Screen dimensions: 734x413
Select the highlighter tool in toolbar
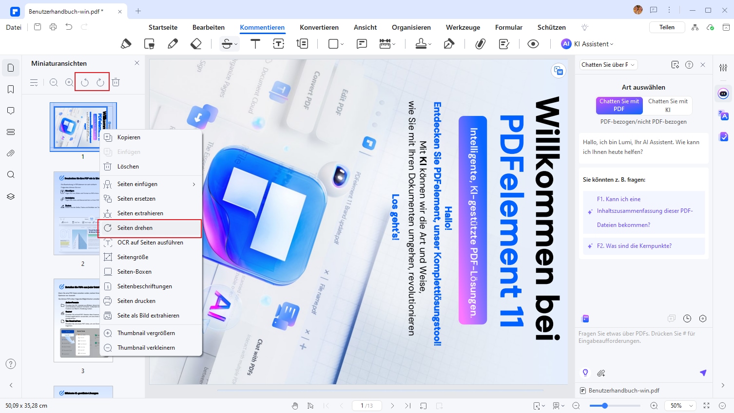click(126, 44)
